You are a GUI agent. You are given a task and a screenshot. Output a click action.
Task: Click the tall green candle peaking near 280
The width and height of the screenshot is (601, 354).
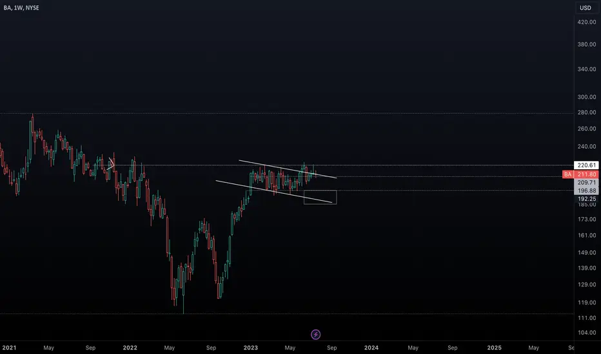pyautogui.click(x=31, y=142)
